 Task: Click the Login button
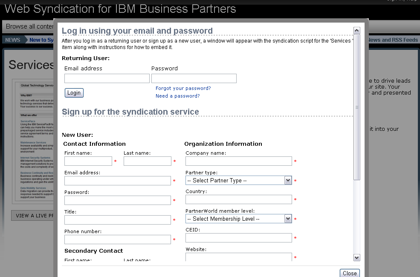click(74, 93)
